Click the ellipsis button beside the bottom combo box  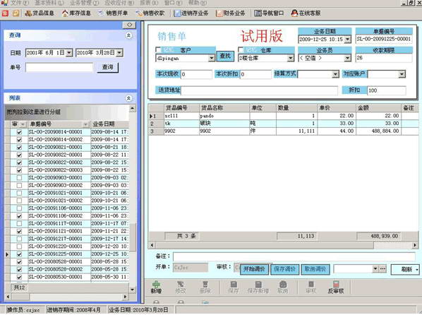point(383,268)
